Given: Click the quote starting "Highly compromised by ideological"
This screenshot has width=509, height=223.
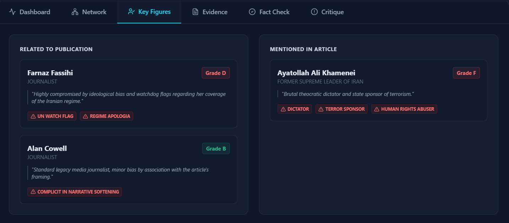Looking at the screenshot, I should 129,98.
